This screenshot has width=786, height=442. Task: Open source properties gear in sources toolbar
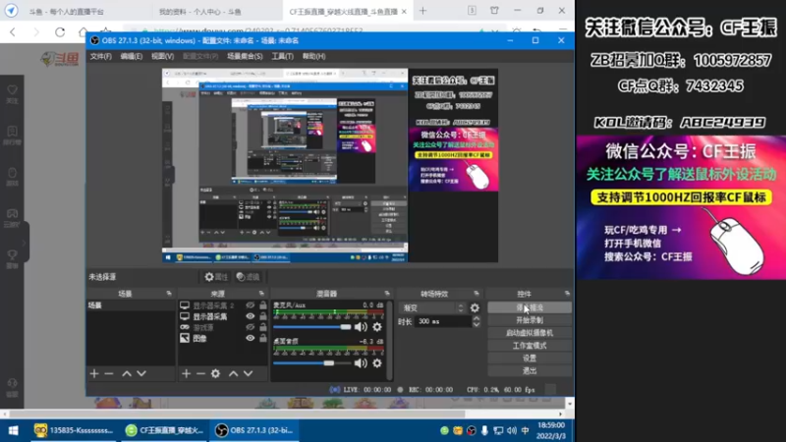(215, 373)
